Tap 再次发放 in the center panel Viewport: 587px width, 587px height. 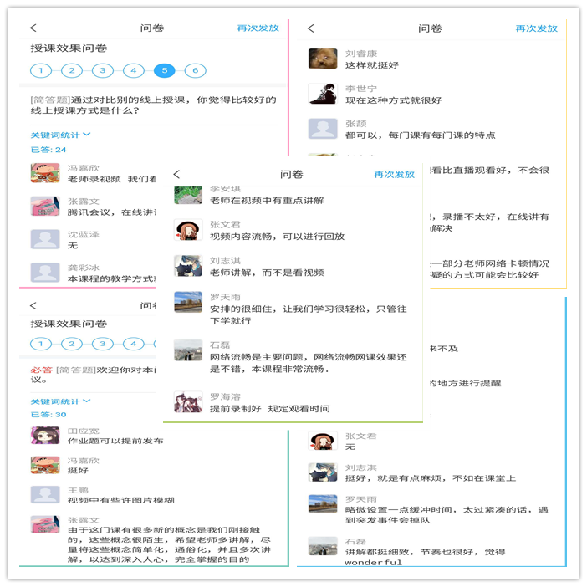click(x=394, y=175)
